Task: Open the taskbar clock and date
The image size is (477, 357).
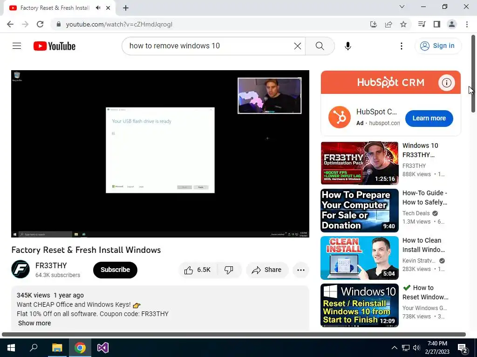Action: click(437, 348)
